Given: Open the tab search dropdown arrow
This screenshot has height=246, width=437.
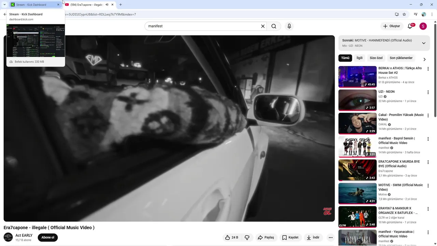Looking at the screenshot, I should pyautogui.click(x=4, y=5).
